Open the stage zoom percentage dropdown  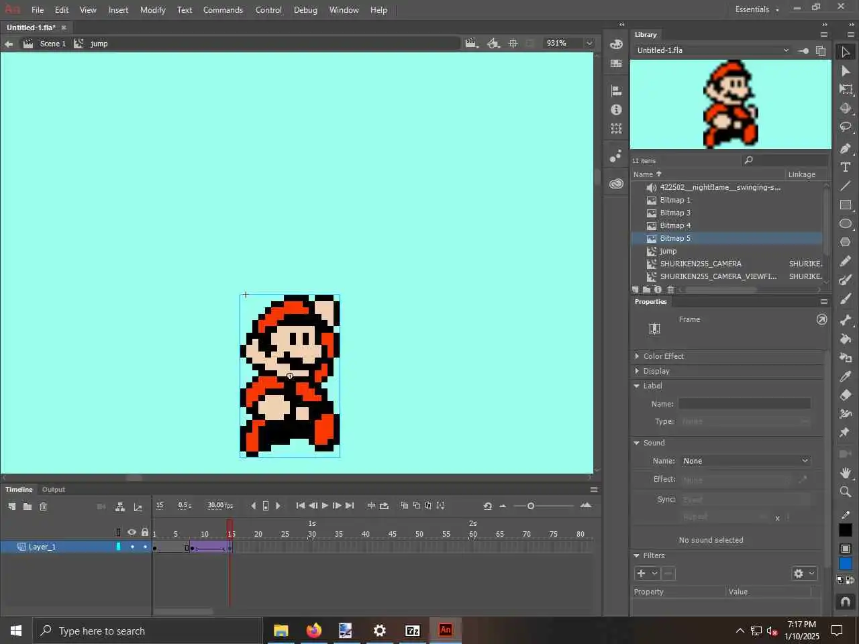(589, 43)
